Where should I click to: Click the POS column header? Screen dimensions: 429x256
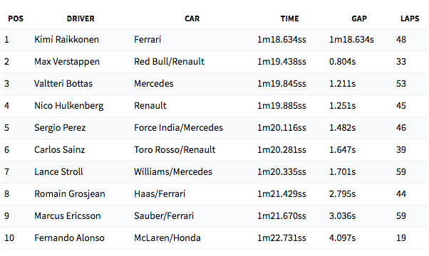(16, 18)
